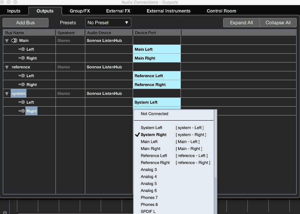The width and height of the screenshot is (300, 214).
Task: Collapse the system bus disclosure triangle
Action: pyautogui.click(x=7, y=93)
